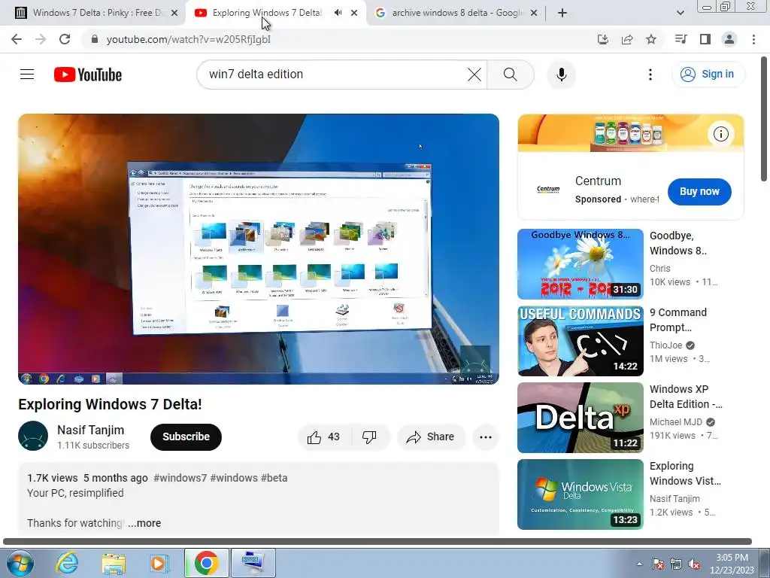
Task: Click the forward navigation arrow
Action: tap(41, 39)
